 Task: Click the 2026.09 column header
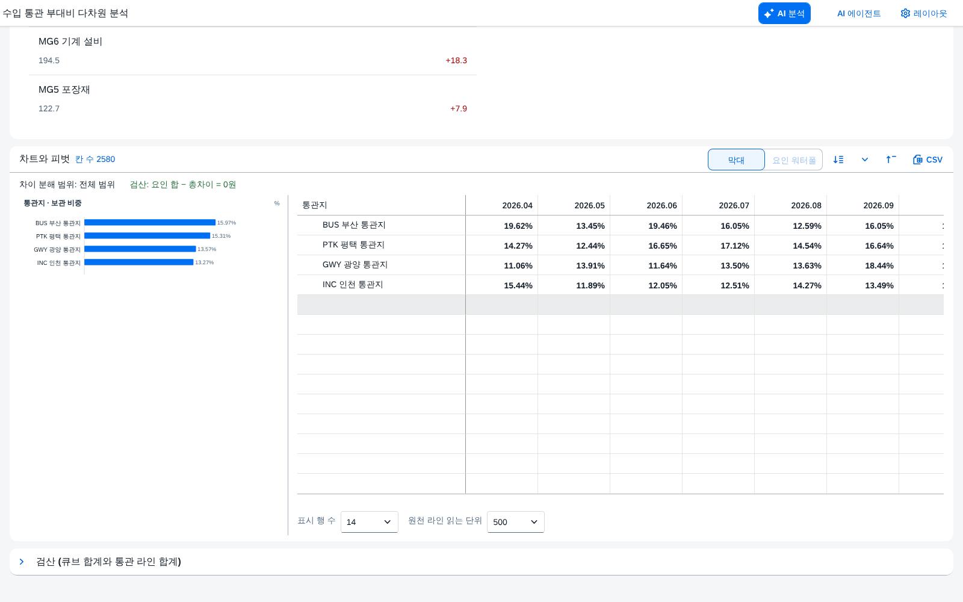click(863, 205)
